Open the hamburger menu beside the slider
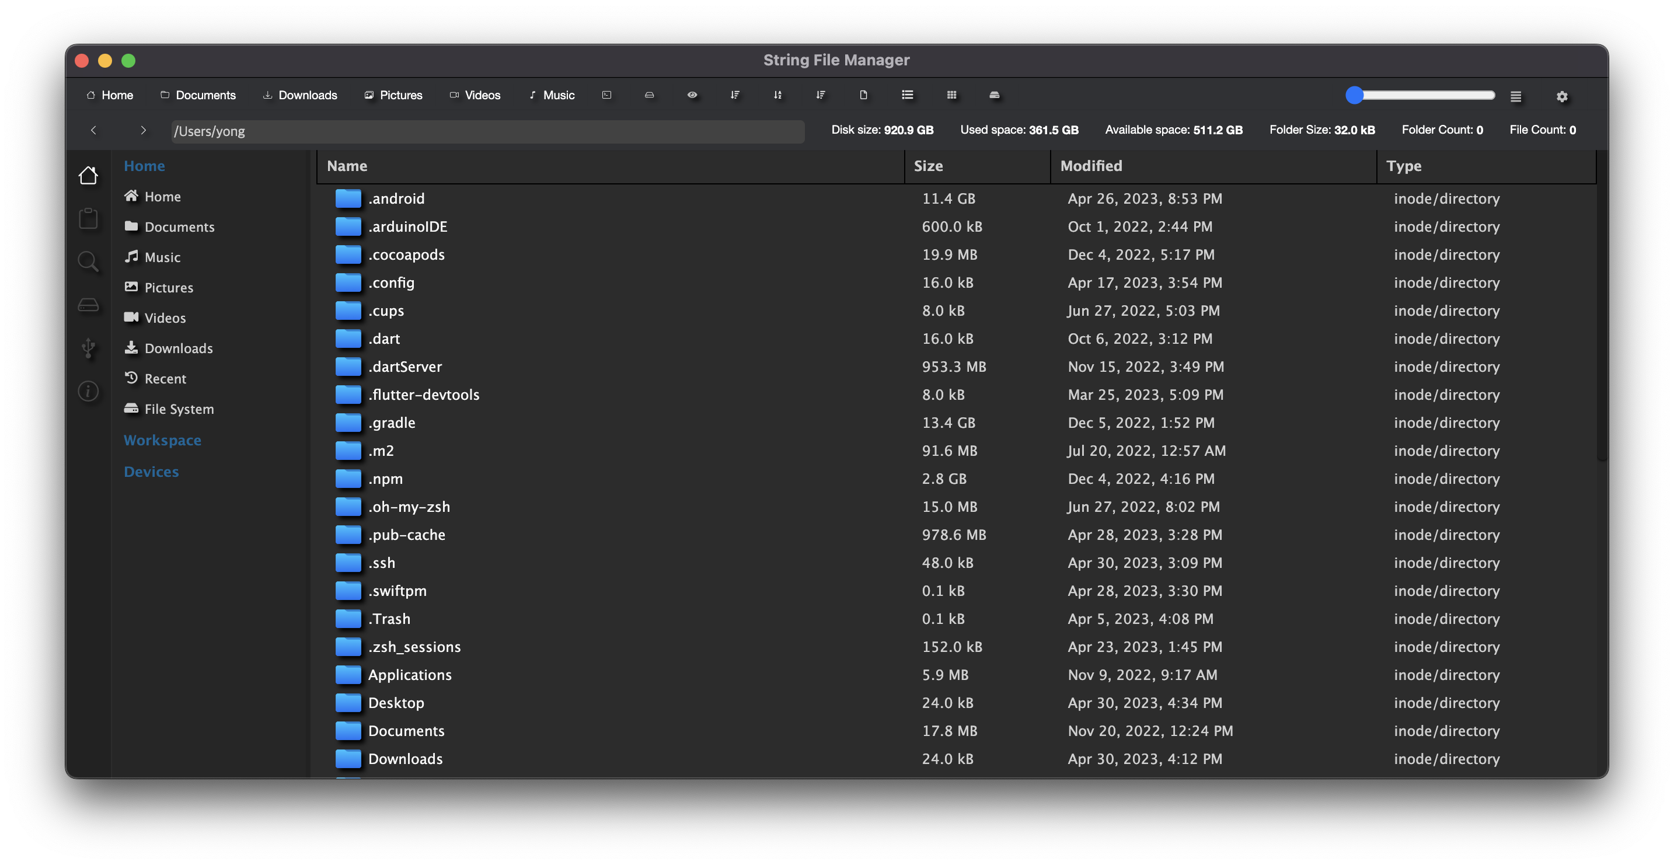1674x865 pixels. (x=1515, y=97)
